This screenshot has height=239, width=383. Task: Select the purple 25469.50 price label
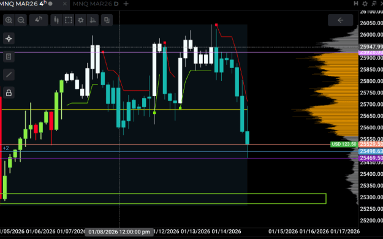pos(371,158)
